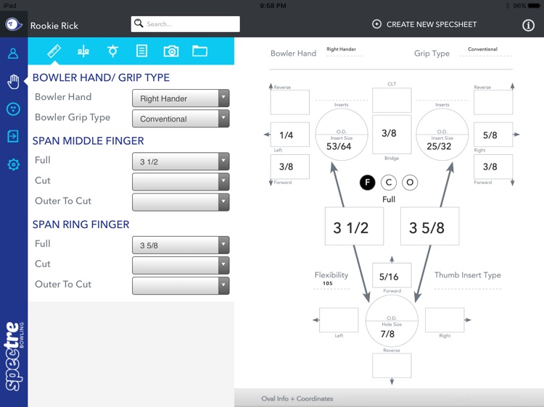Tap the empty middle finger Reverse box

click(x=289, y=102)
